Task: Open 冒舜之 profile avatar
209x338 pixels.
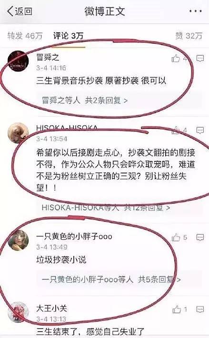Action: point(18,61)
